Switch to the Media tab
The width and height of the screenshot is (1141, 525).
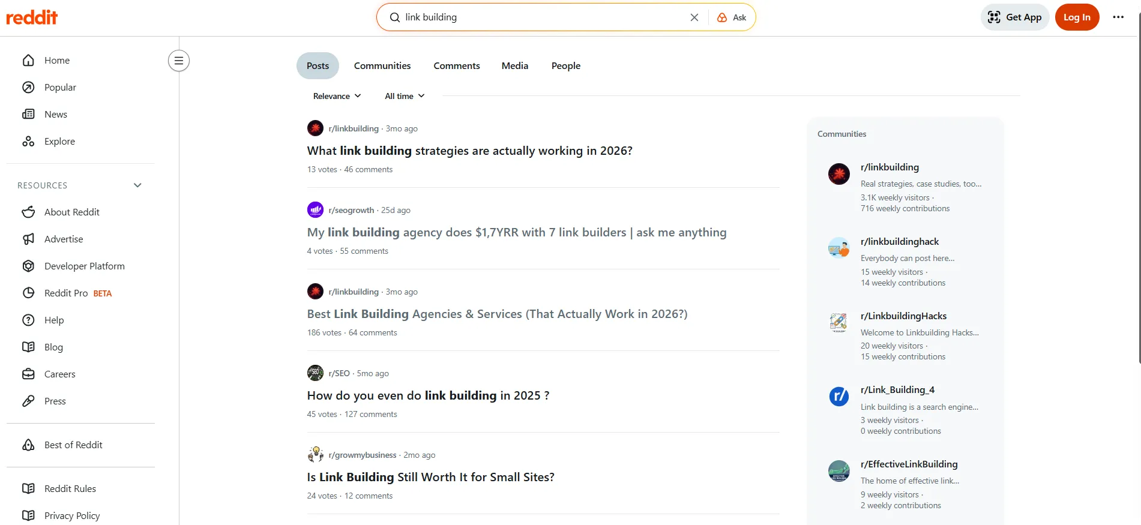(515, 66)
